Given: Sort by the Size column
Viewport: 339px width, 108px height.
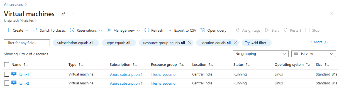Looking at the screenshot, I should [323, 65].
